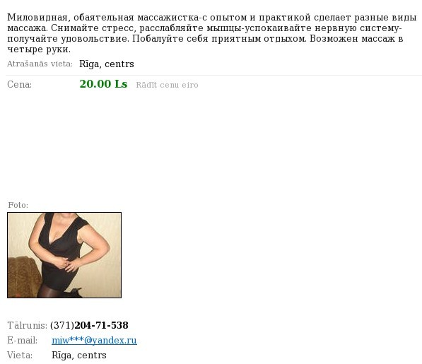The width and height of the screenshot is (422, 364).
Task: Click the word 'Миловидная' in description
Action: pyautogui.click(x=37, y=18)
